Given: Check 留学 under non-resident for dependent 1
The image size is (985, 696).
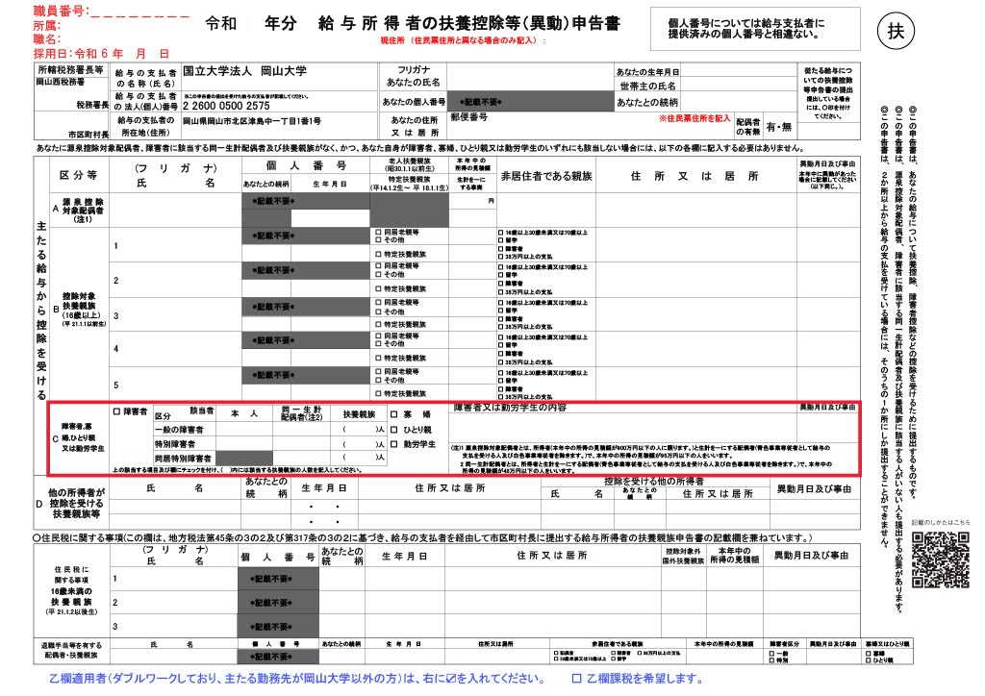Looking at the screenshot, I should pyautogui.click(x=500, y=240).
